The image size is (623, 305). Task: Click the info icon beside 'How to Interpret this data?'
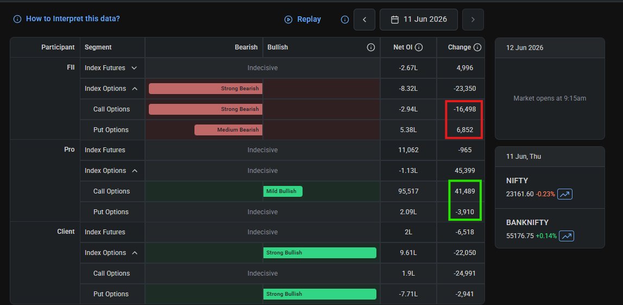click(x=17, y=19)
